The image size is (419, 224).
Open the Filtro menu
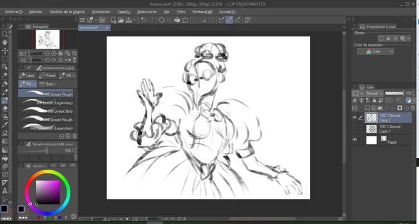181,12
